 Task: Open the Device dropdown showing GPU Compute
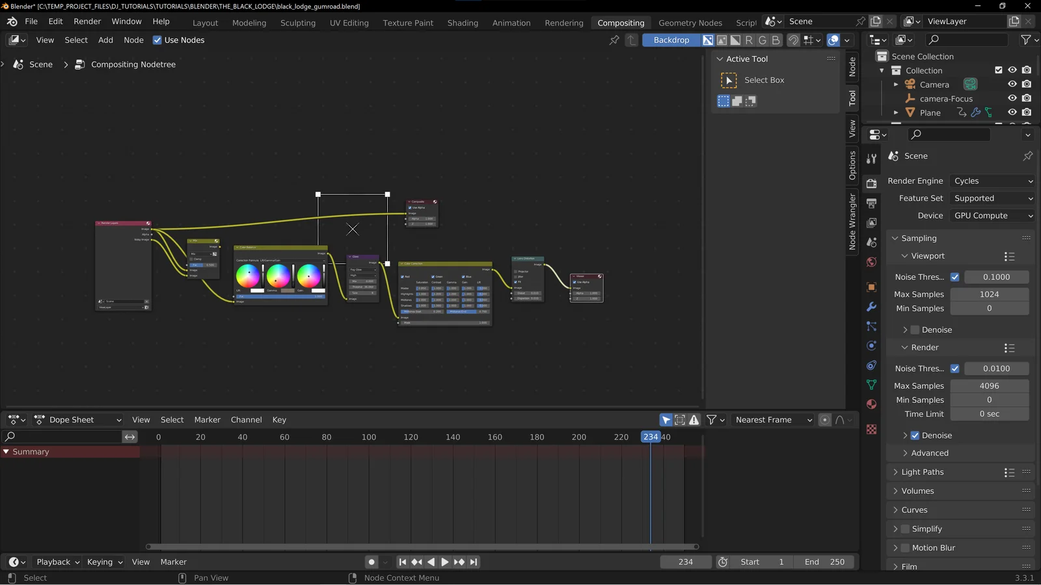pyautogui.click(x=992, y=215)
